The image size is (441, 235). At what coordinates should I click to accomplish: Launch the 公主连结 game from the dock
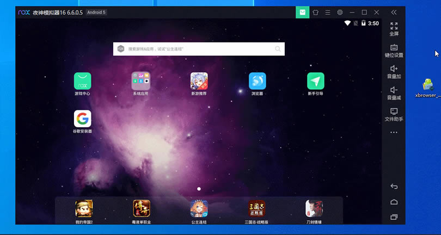199,208
